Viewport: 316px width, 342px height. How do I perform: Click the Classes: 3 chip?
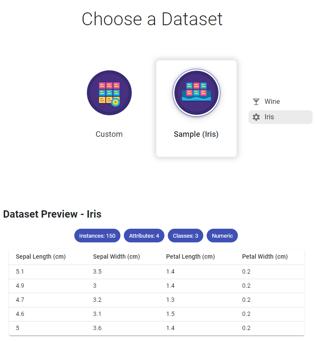tap(185, 236)
